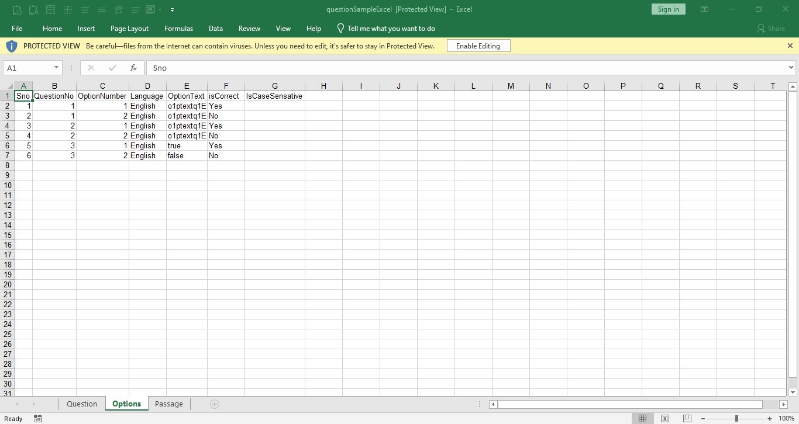Switch to the Passage sheet tab

coord(169,404)
